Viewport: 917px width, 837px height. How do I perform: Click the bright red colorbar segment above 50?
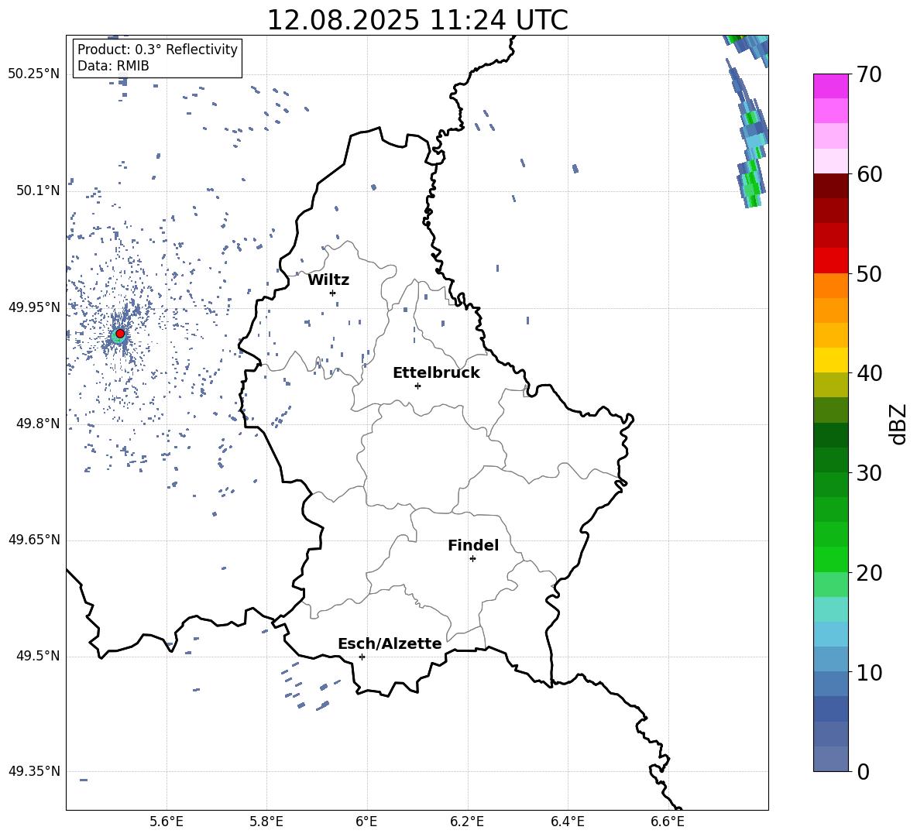(830, 260)
